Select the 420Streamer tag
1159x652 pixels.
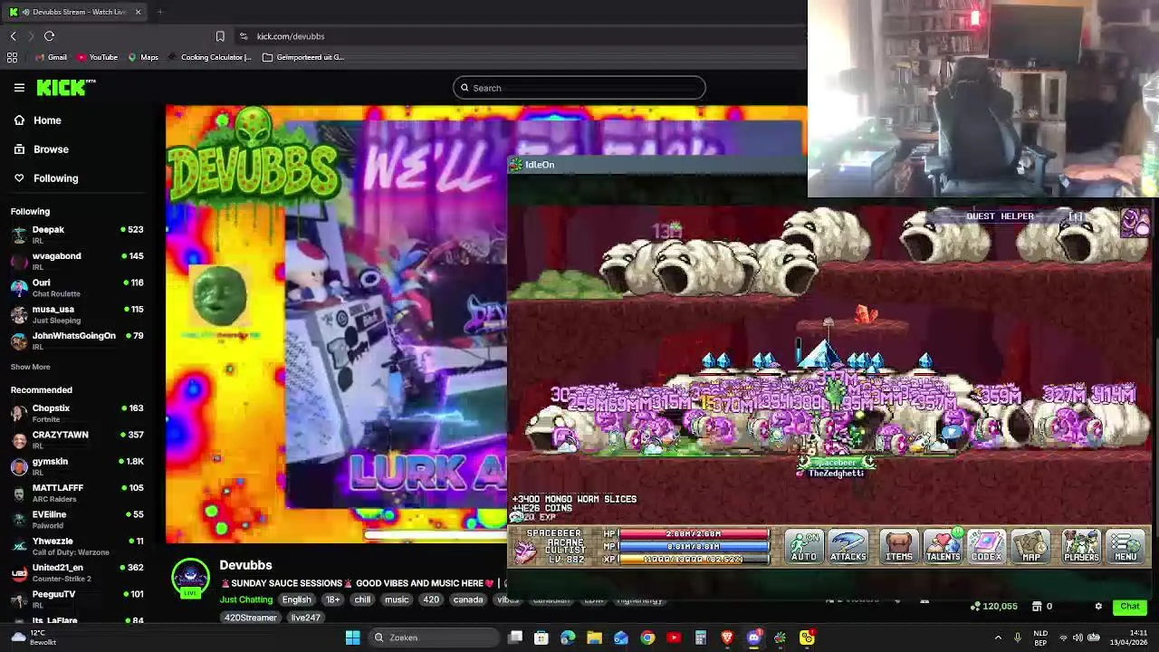point(251,618)
